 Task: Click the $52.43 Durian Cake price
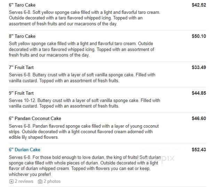(x=199, y=150)
